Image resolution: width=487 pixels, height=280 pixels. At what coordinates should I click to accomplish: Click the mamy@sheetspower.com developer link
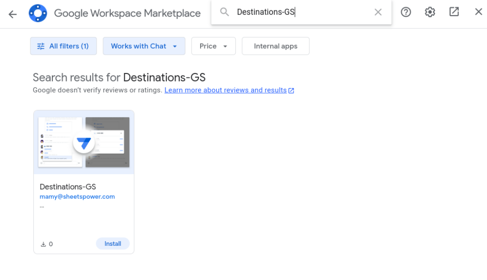point(77,196)
